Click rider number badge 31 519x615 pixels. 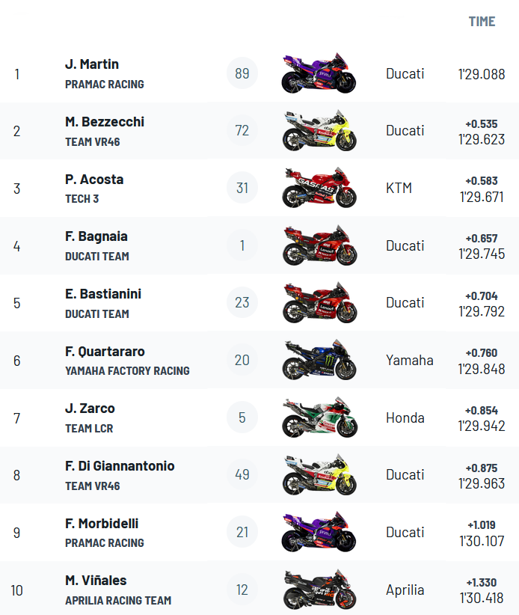point(242,188)
